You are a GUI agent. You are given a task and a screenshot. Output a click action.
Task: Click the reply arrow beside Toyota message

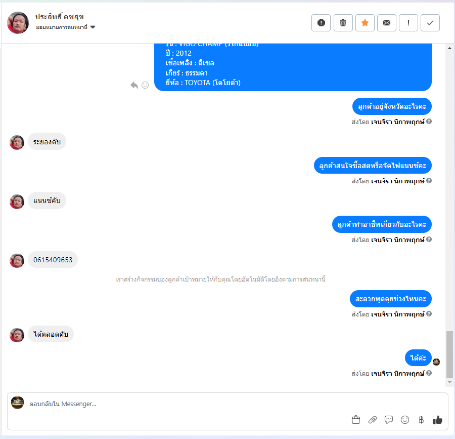(x=134, y=85)
